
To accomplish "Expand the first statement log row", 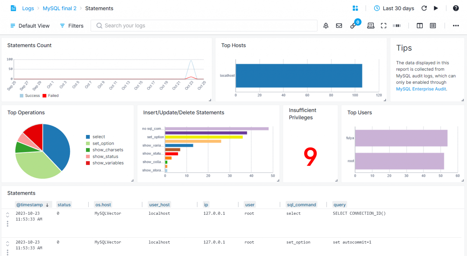I will point(8,215).
